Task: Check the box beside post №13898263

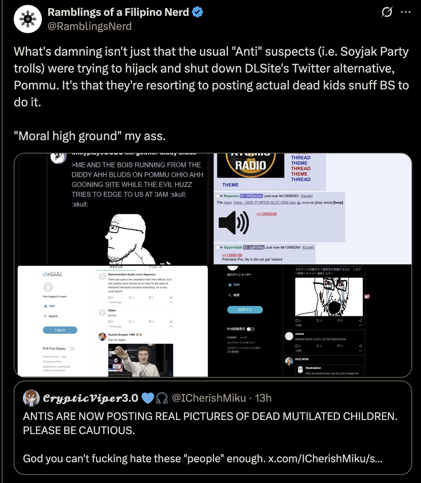Action: point(218,196)
